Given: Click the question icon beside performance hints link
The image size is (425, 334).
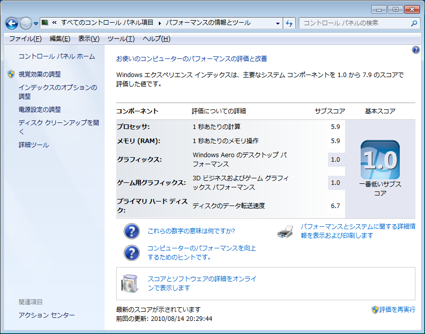Looking at the screenshot, I should pyautogui.click(x=131, y=252).
